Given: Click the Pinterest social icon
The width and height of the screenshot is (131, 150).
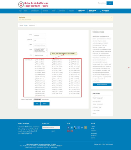Looking at the screenshot, I should coord(68,131).
